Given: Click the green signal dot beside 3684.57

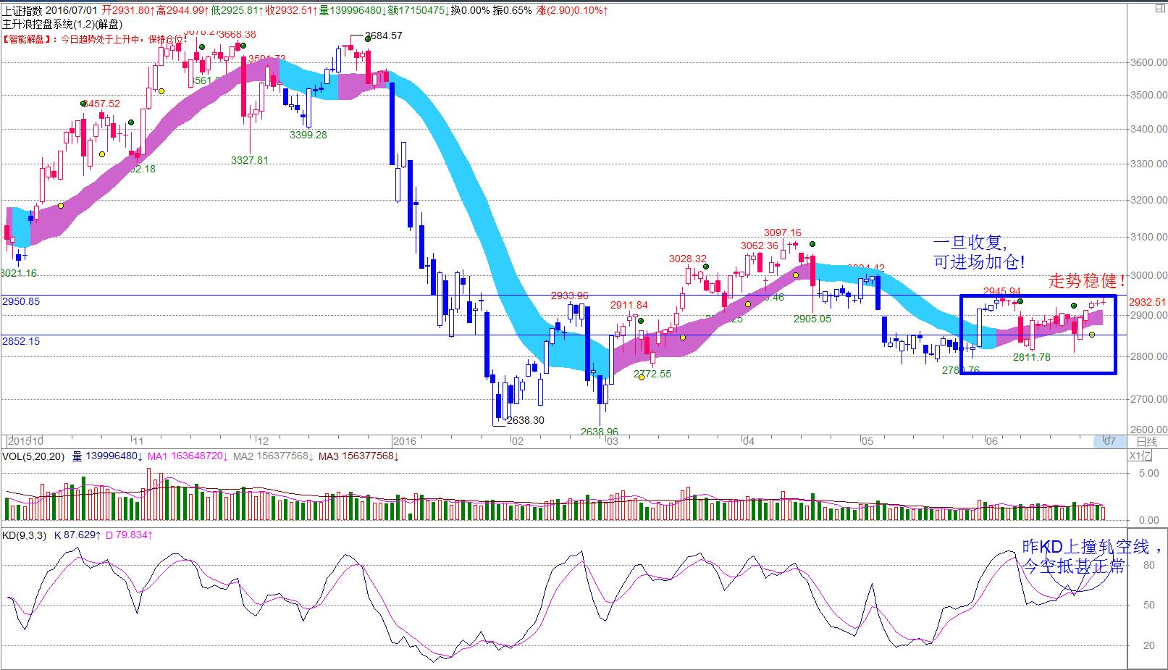Looking at the screenshot, I should tap(368, 39).
